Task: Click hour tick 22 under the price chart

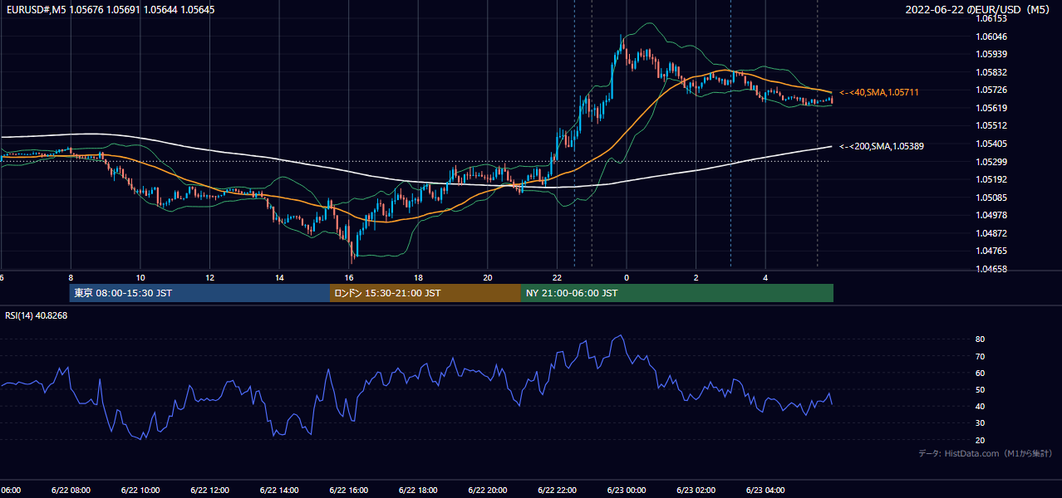Action: [558, 278]
